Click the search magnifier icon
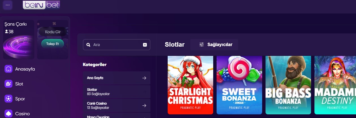 88,45
